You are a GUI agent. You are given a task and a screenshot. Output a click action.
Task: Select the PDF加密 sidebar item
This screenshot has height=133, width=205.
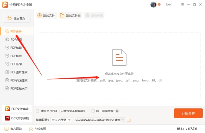(17, 48)
